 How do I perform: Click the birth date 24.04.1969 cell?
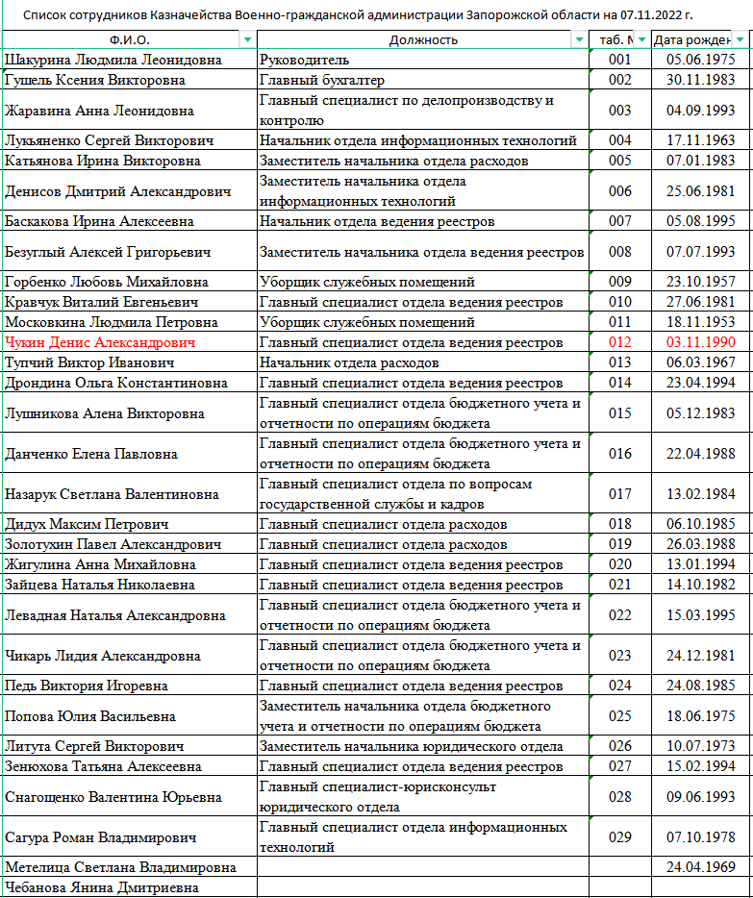coord(700,867)
